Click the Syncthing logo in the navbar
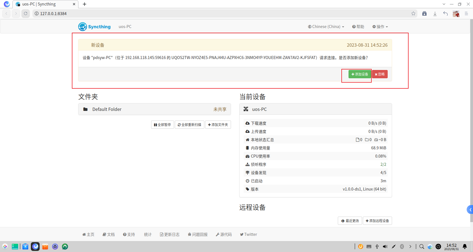This screenshot has height=252, width=473. tap(94, 27)
